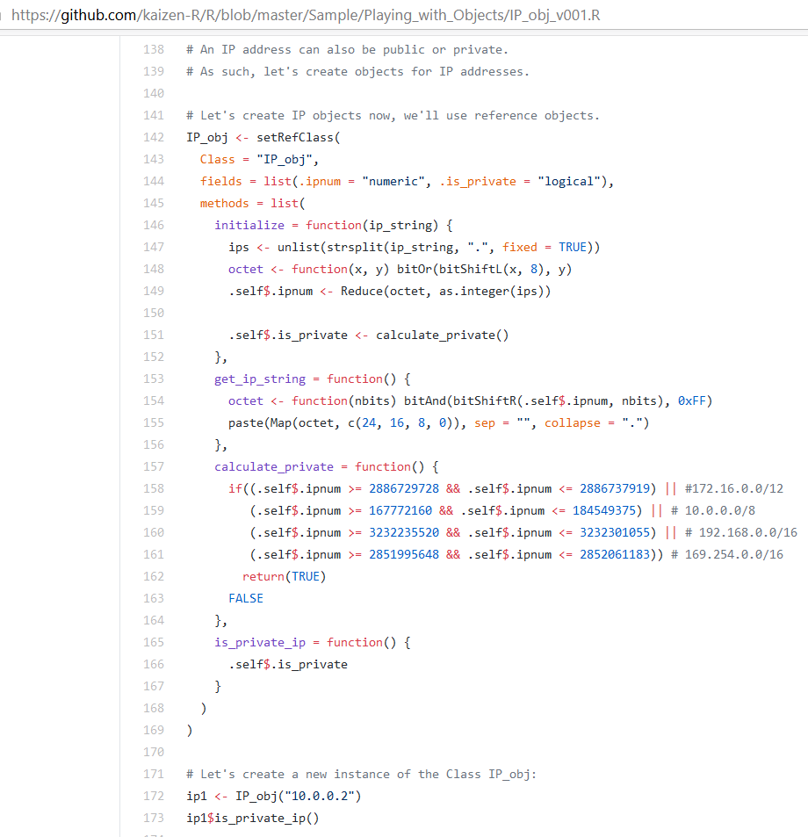Click line number 144 in the gutter
This screenshot has width=808, height=837.
click(154, 181)
